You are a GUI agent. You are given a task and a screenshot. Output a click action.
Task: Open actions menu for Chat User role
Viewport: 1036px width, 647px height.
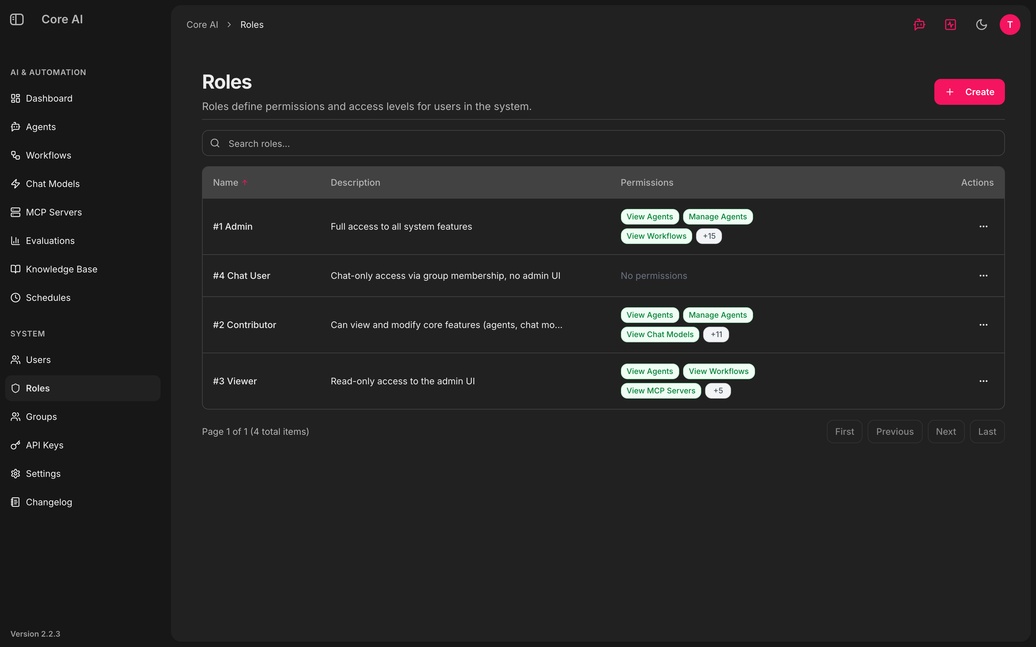[983, 276]
